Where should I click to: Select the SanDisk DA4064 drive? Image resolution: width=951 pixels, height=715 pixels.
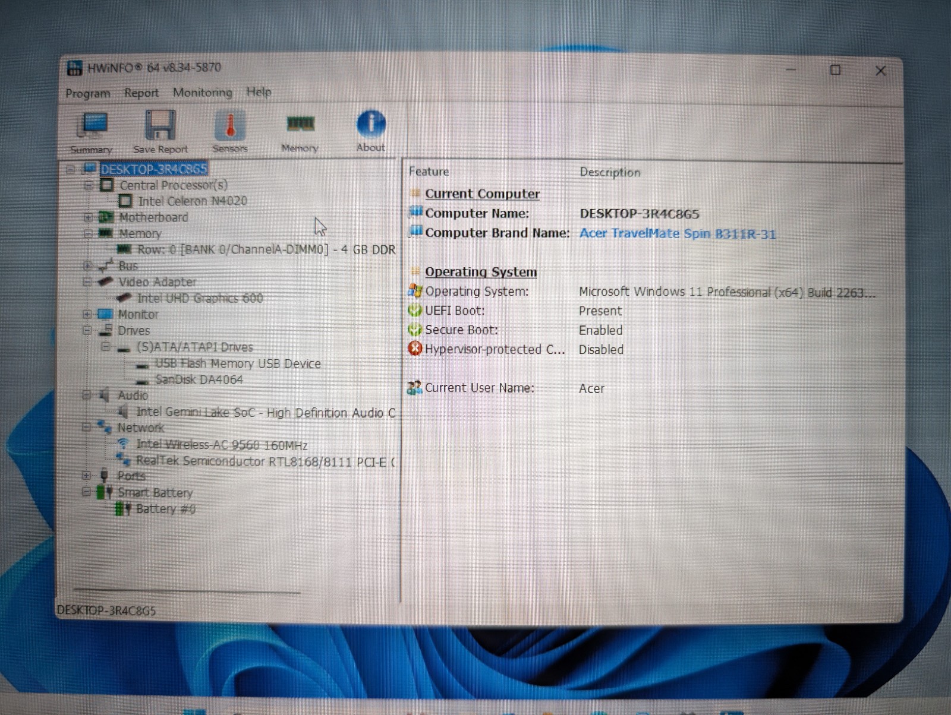(x=199, y=379)
